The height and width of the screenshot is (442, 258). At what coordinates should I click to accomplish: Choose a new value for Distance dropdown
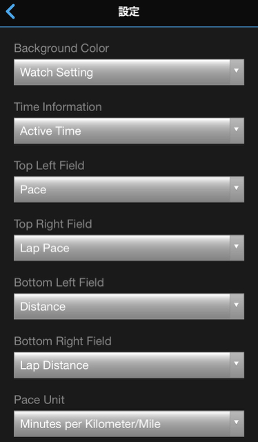point(129,307)
